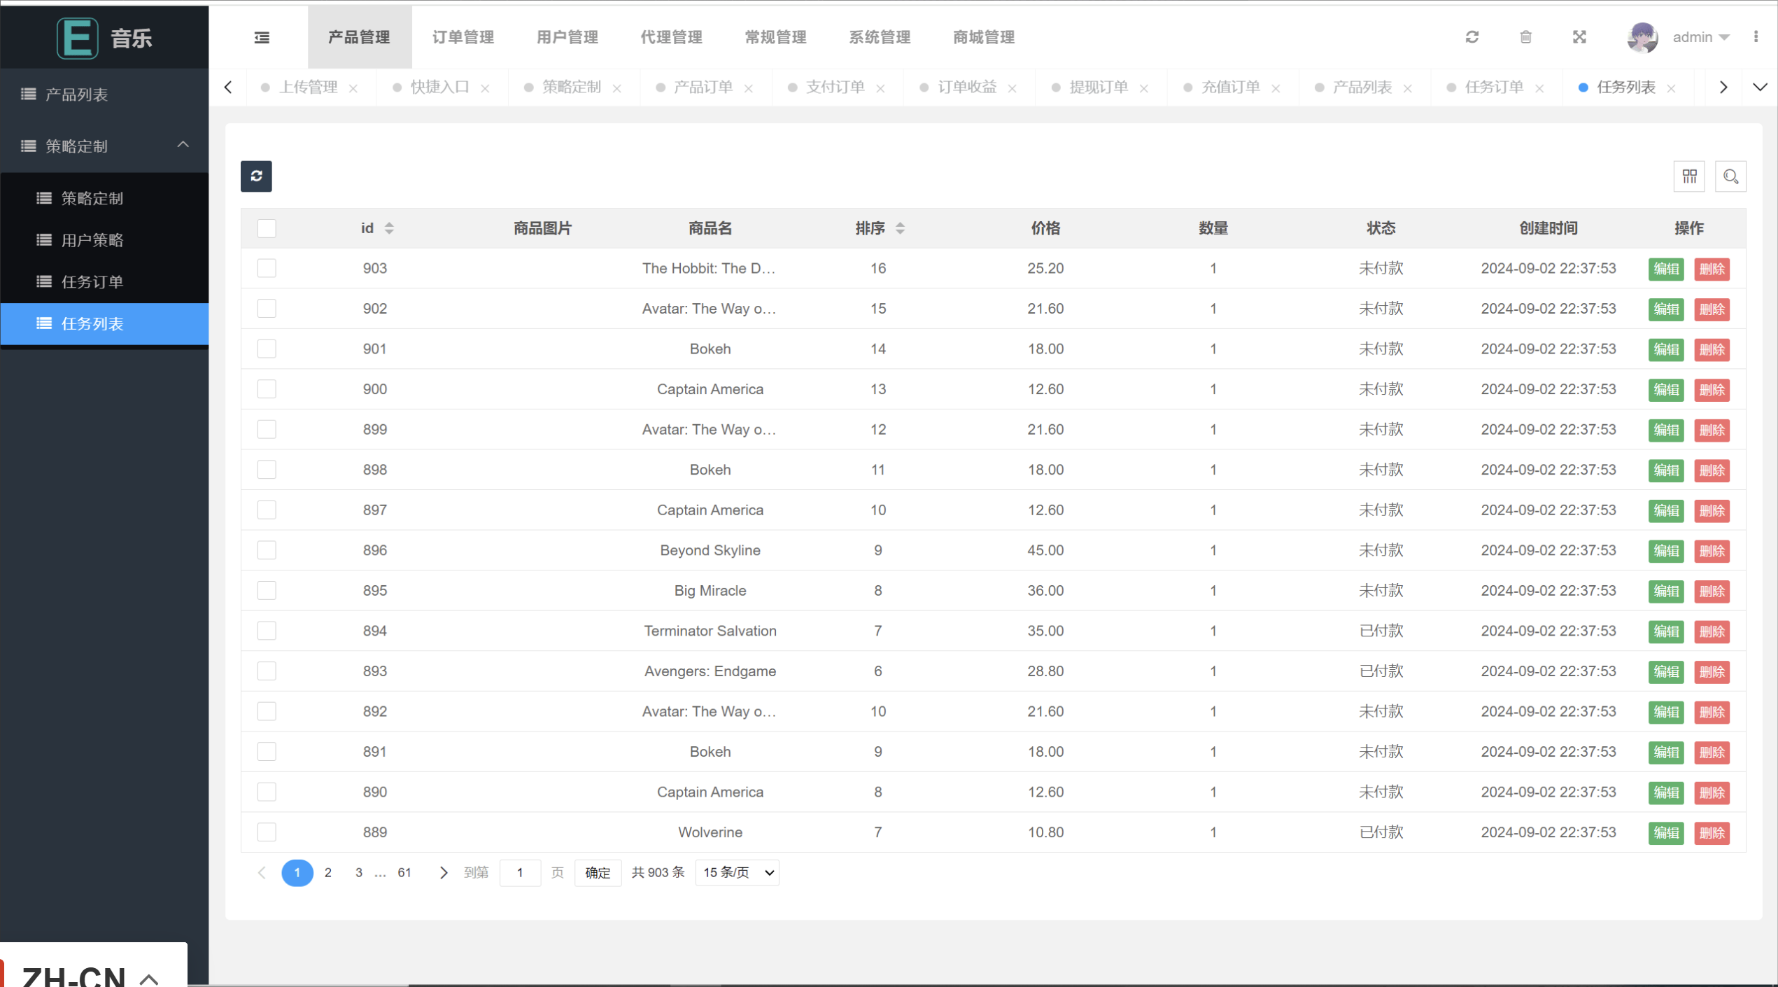Click 删除 for Wolverine row
Image resolution: width=1778 pixels, height=987 pixels.
(1712, 833)
